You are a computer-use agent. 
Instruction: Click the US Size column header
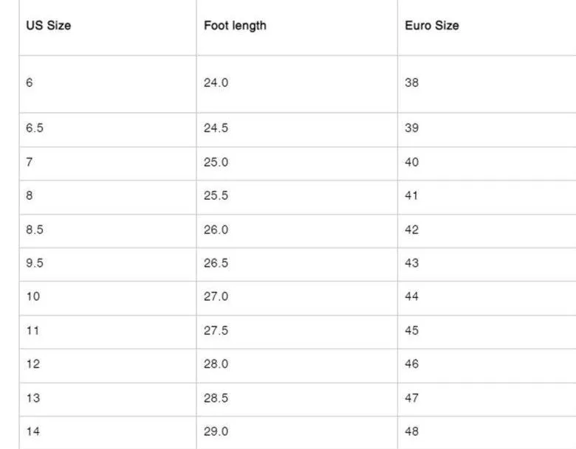point(48,25)
